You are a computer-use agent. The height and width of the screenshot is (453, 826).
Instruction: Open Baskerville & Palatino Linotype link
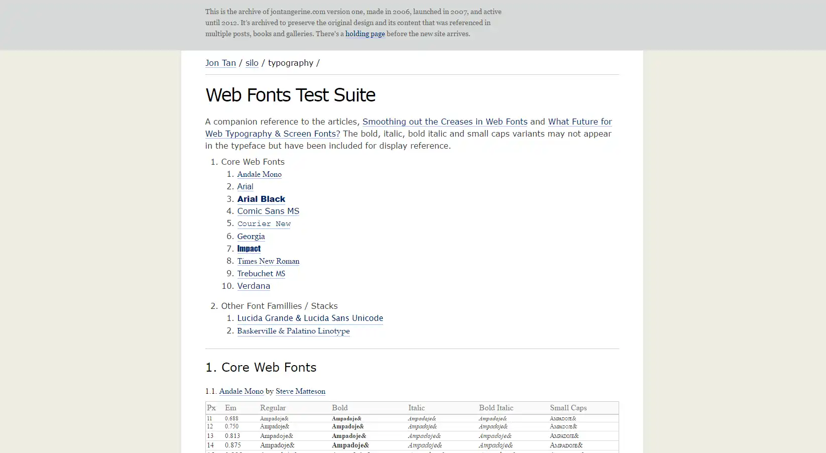[x=294, y=331]
